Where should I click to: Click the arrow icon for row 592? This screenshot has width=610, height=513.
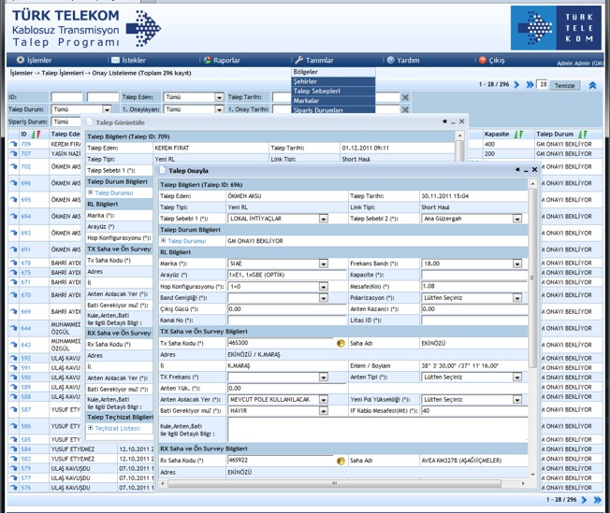[x=14, y=358]
